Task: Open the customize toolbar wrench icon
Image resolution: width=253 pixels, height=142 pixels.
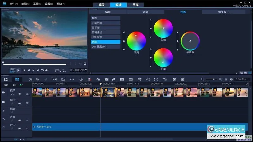Action: (x=31, y=79)
